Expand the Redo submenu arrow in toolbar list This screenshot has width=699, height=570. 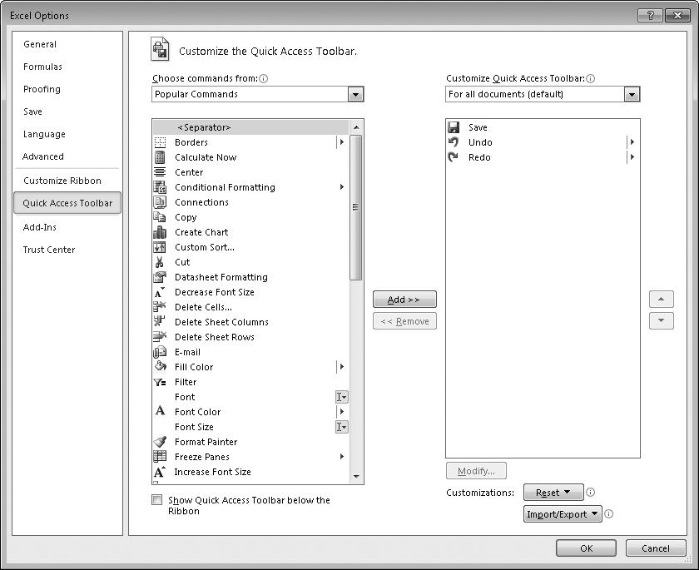pos(632,157)
